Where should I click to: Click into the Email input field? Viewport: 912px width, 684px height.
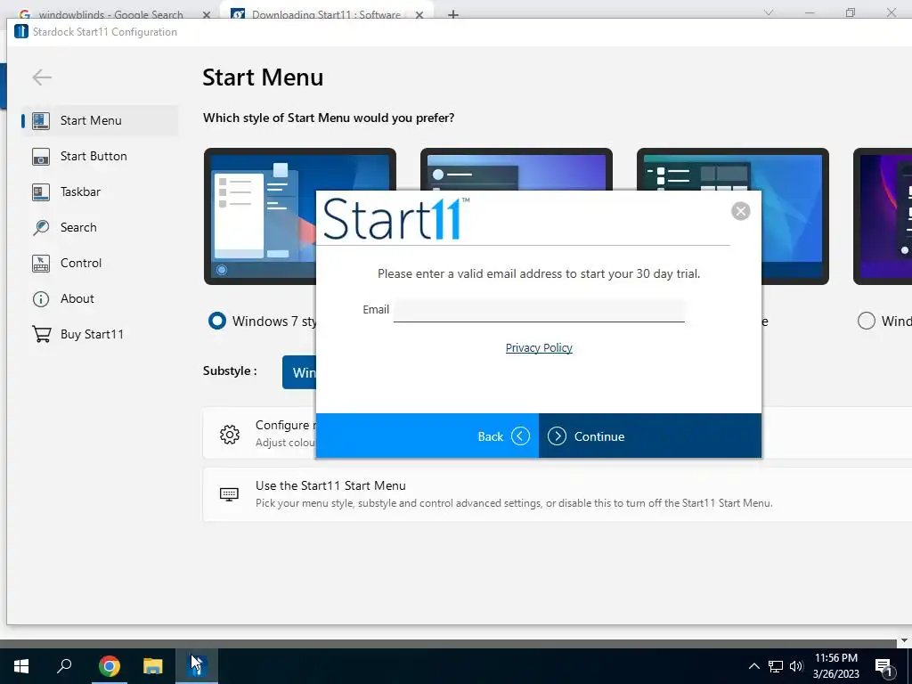point(539,310)
